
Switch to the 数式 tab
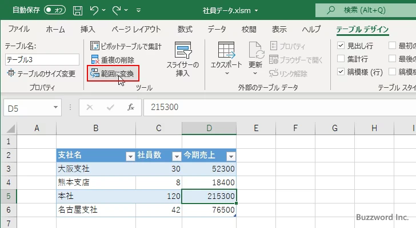(185, 29)
